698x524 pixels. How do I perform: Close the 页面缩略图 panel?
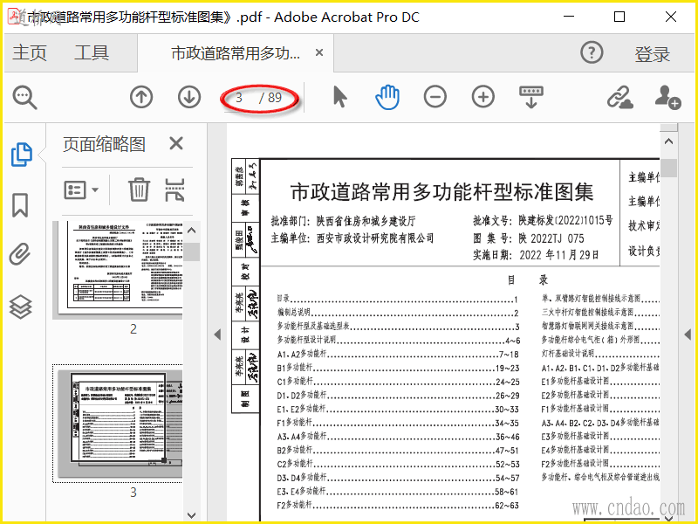(x=176, y=143)
